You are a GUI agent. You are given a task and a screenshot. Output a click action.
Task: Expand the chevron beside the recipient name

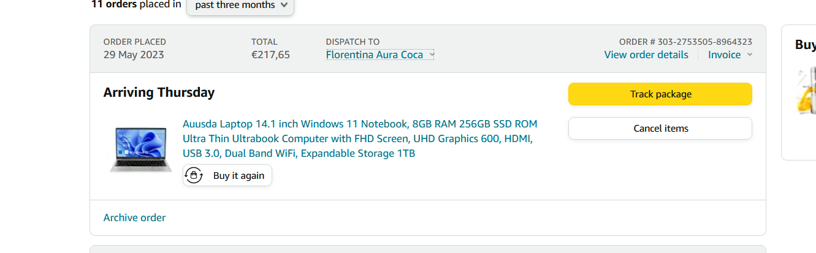(432, 55)
